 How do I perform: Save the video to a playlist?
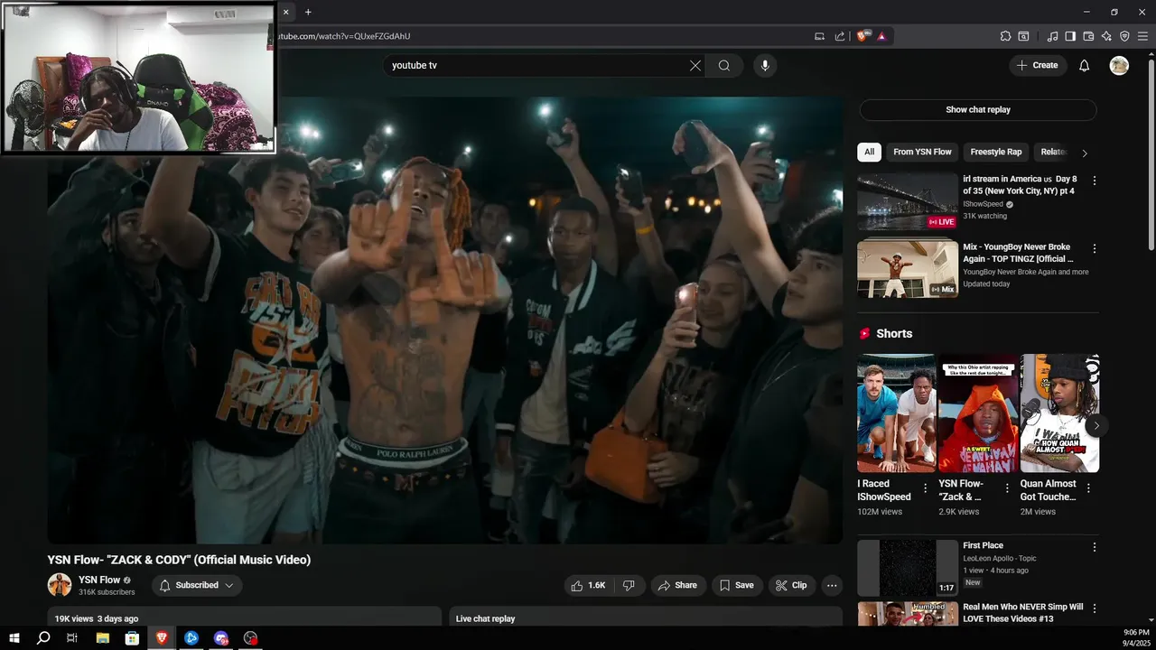pos(736,585)
